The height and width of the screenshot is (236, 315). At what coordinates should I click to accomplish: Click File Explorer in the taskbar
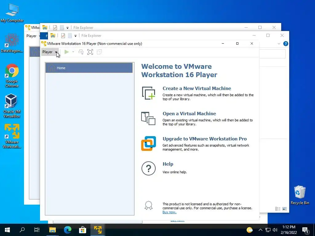52,230
